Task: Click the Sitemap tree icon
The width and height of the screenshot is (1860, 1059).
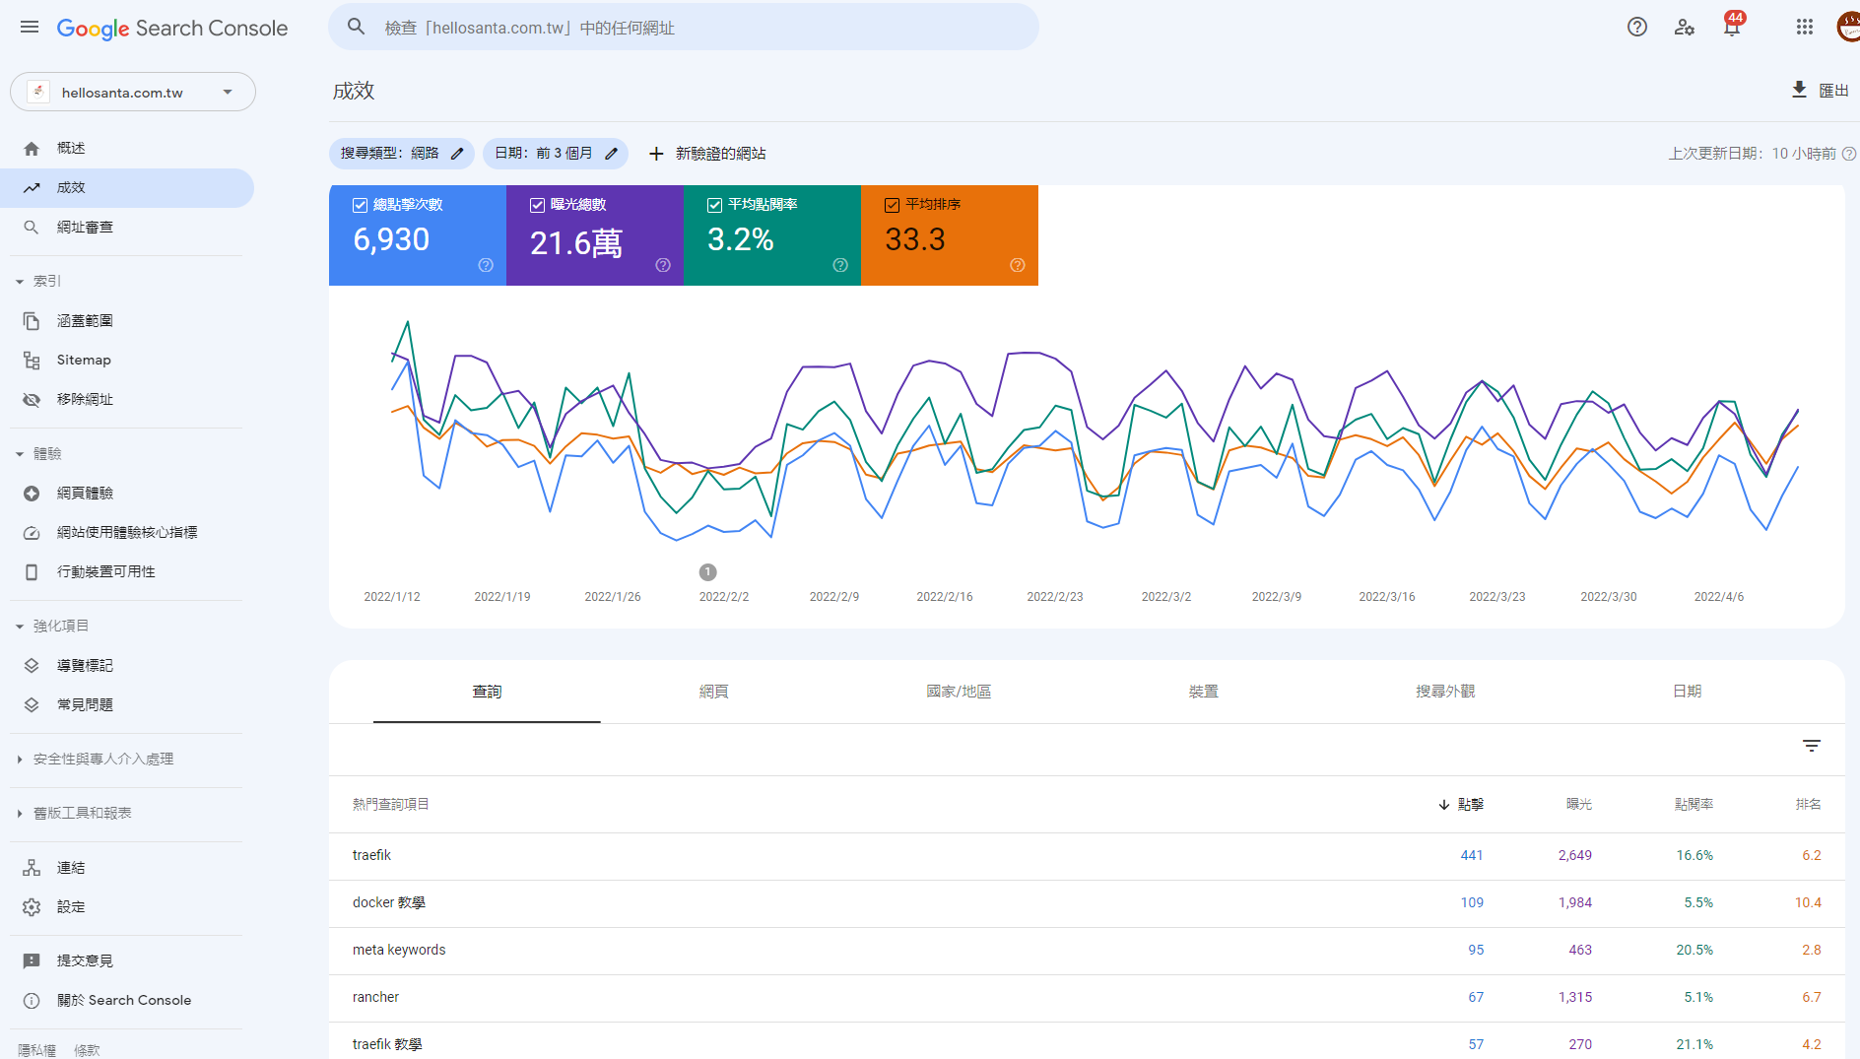Action: coord(32,361)
